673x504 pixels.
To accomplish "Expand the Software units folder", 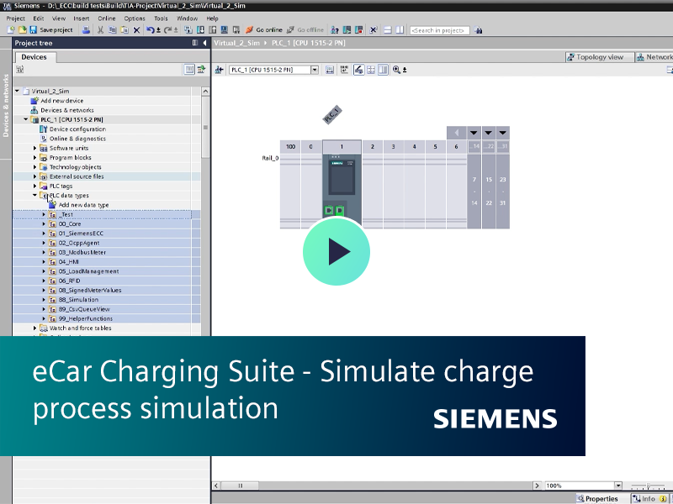I will 35,148.
